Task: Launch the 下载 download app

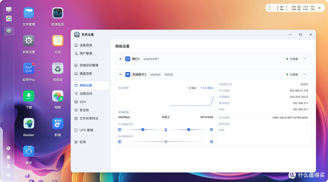Action: (29, 96)
